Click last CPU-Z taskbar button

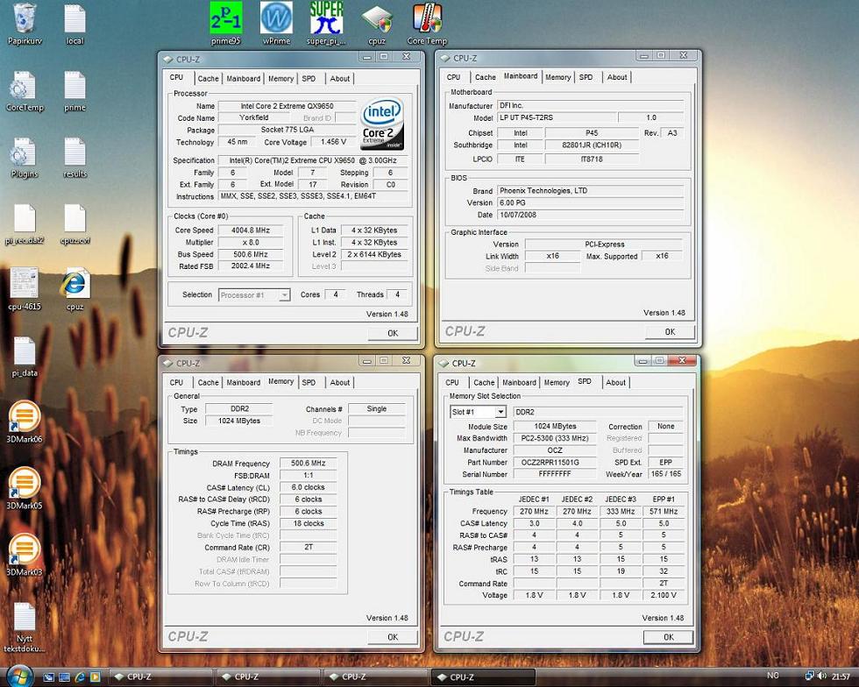coord(483,677)
